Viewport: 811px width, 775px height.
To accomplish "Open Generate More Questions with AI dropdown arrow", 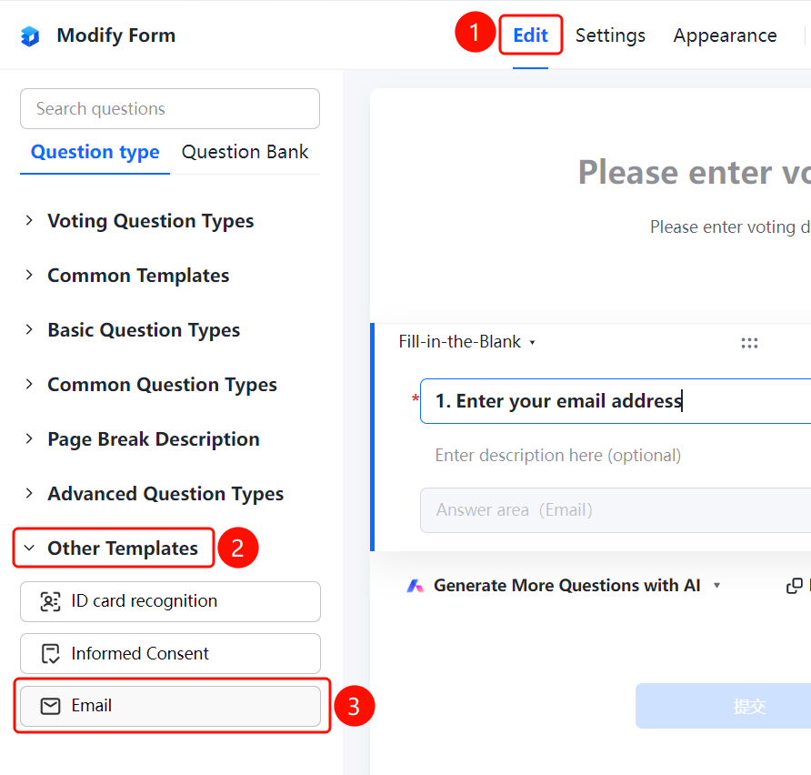I will [x=716, y=586].
